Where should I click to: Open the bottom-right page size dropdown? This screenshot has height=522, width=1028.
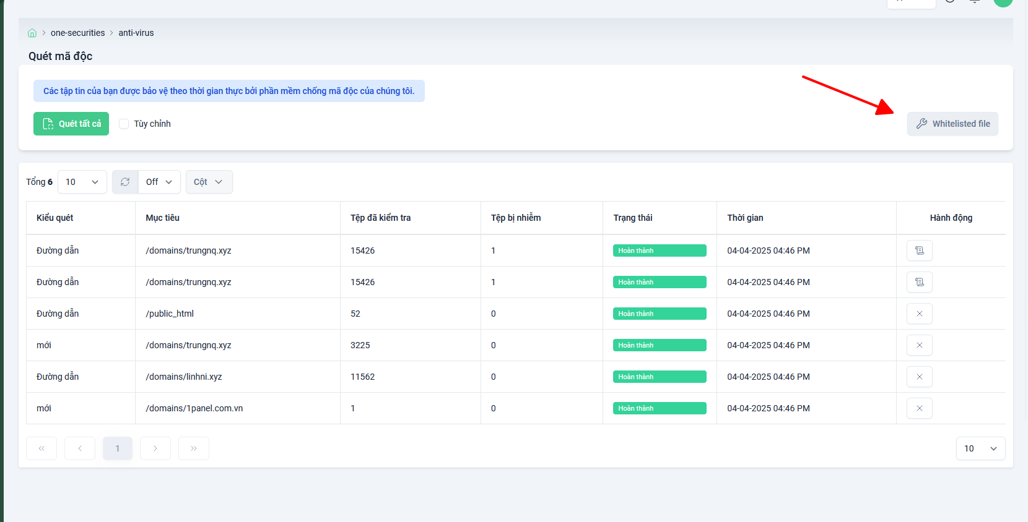[x=981, y=448]
